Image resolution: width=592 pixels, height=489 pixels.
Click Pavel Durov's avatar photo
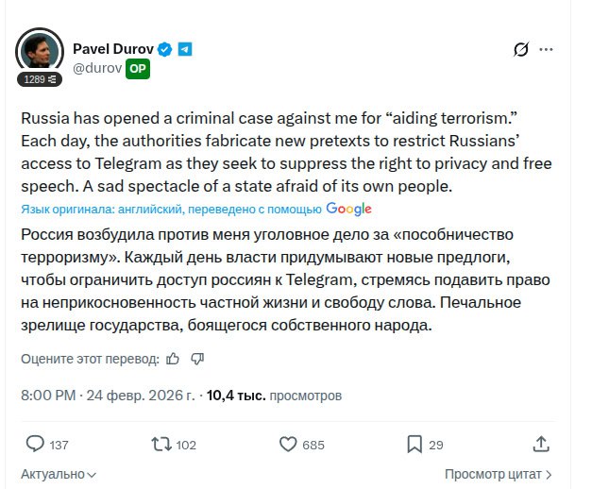coord(41,54)
